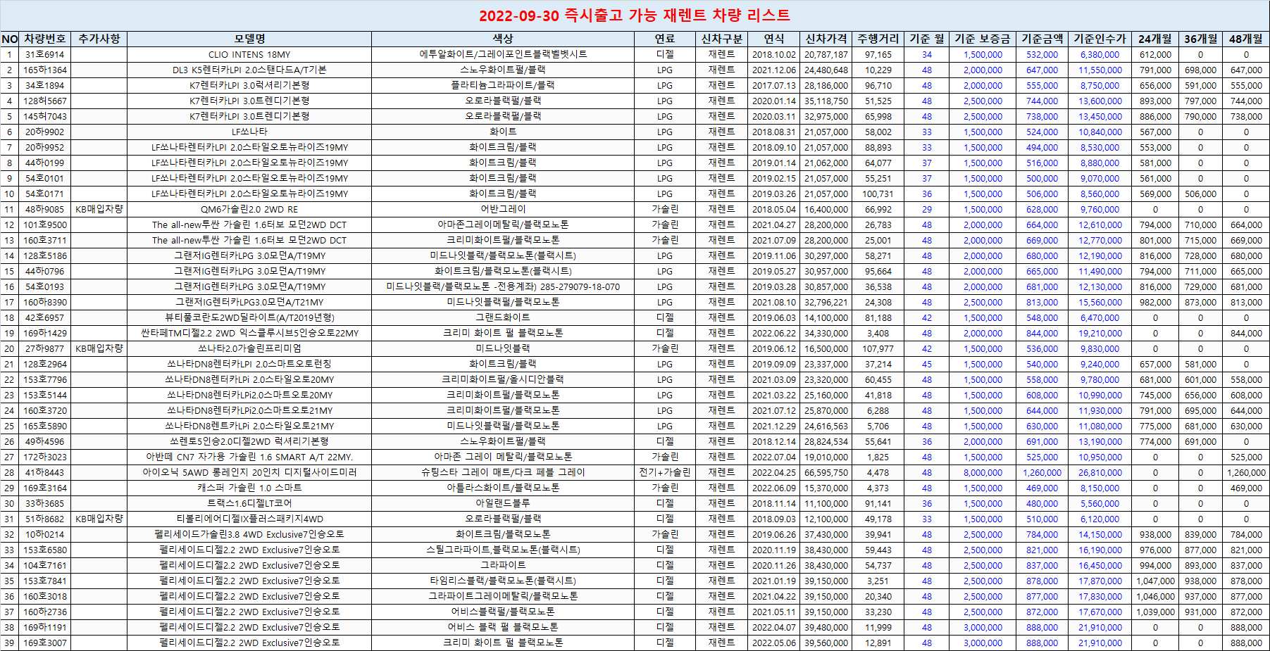This screenshot has width=1270, height=651.
Task: Select the '기준인수가' column header
Action: [x=1100, y=39]
